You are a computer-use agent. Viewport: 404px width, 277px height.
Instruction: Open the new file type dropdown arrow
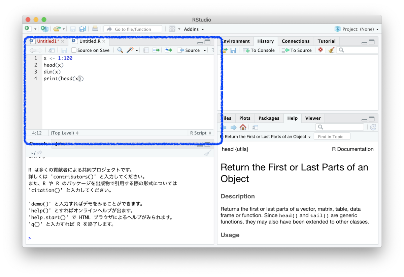click(x=35, y=29)
